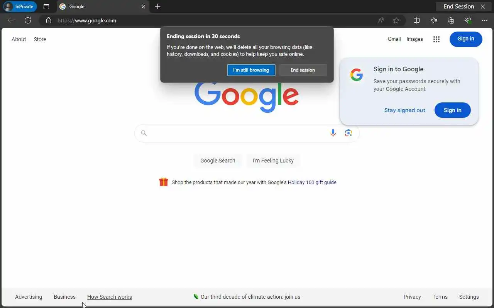Open the Collections icon
The height and width of the screenshot is (308, 494).
tap(451, 20)
